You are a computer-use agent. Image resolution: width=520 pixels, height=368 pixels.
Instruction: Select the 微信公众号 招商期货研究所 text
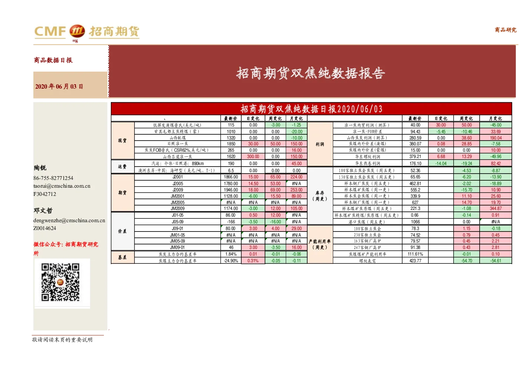pos(66,249)
